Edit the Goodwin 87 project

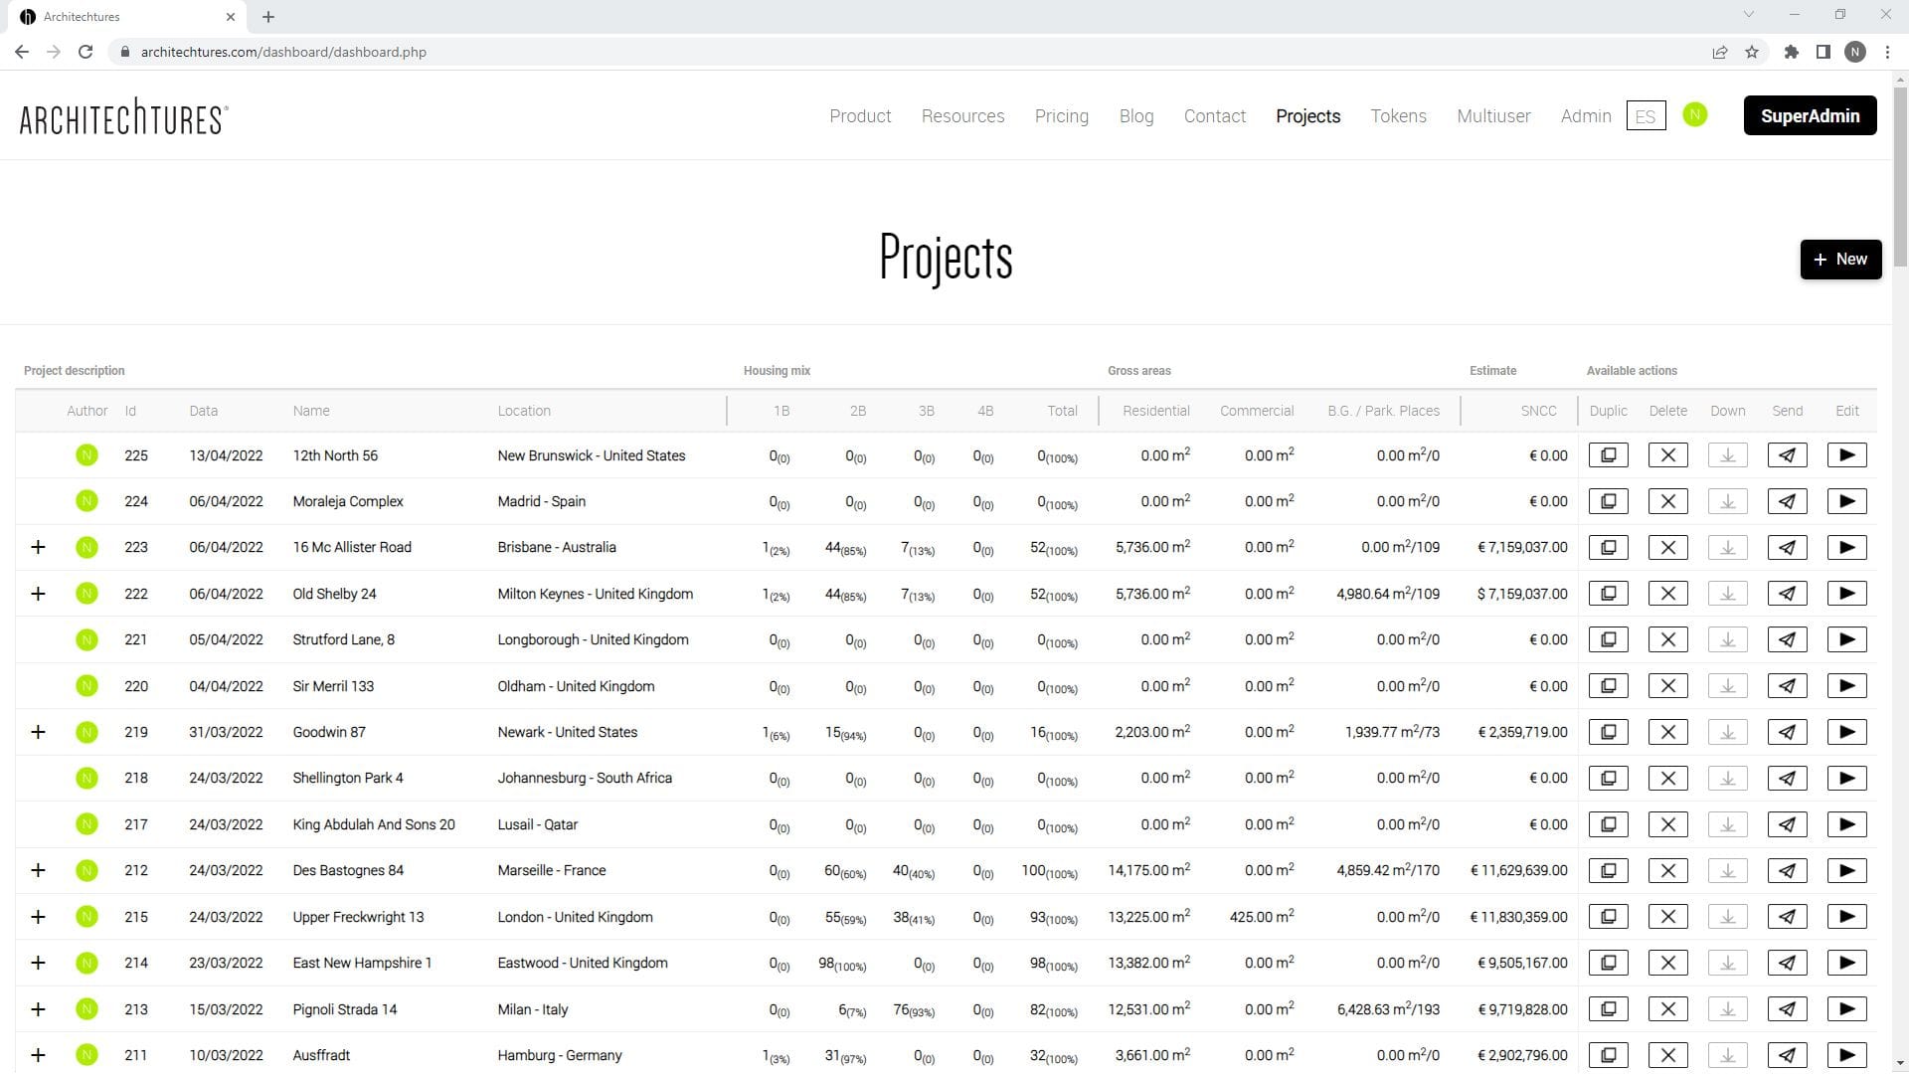pyautogui.click(x=1847, y=732)
